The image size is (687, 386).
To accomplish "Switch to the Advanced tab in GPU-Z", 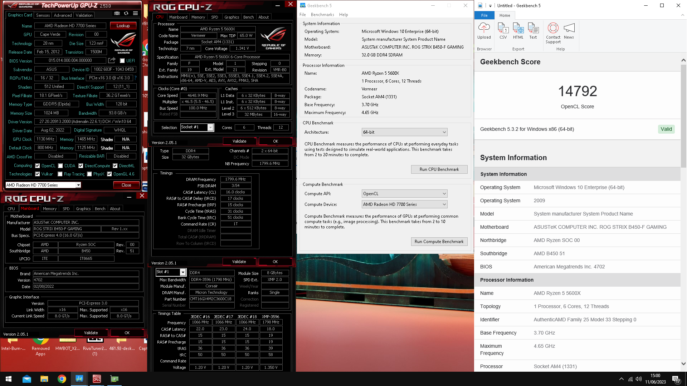I will [63, 15].
